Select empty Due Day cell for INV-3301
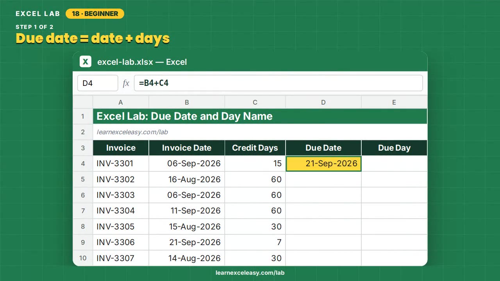The image size is (500, 281). 394,164
